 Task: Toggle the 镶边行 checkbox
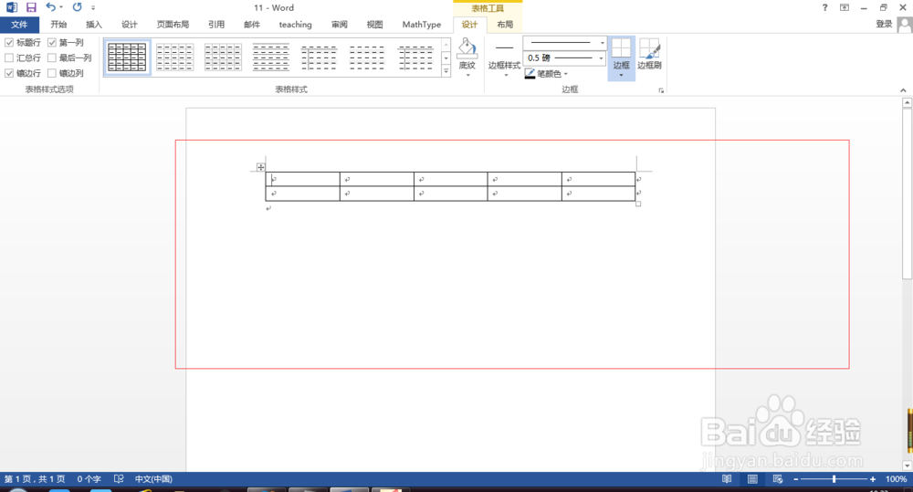click(9, 73)
